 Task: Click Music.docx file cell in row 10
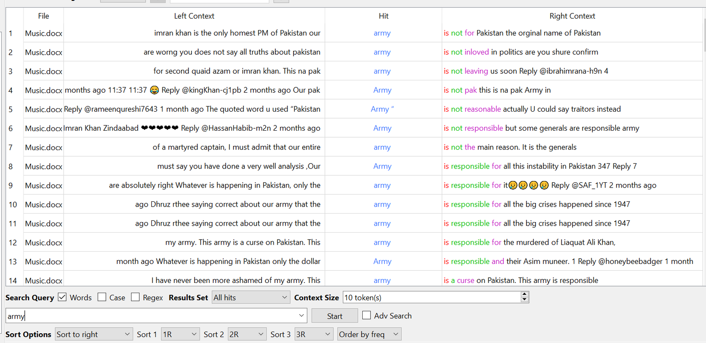point(44,204)
